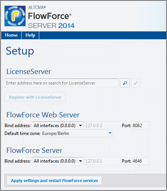Click Web Server port field 8082
The height and width of the screenshot is (191, 167).
point(140,126)
